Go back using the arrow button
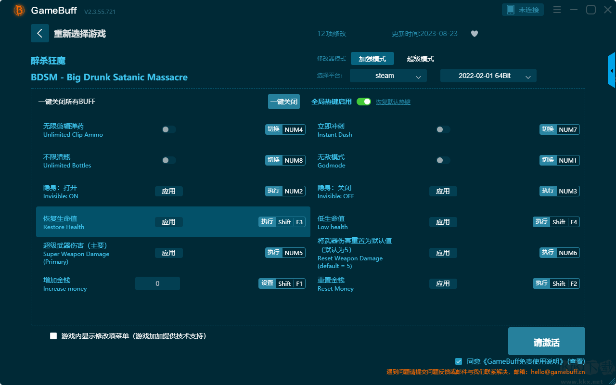The width and height of the screenshot is (616, 385). pyautogui.click(x=40, y=33)
